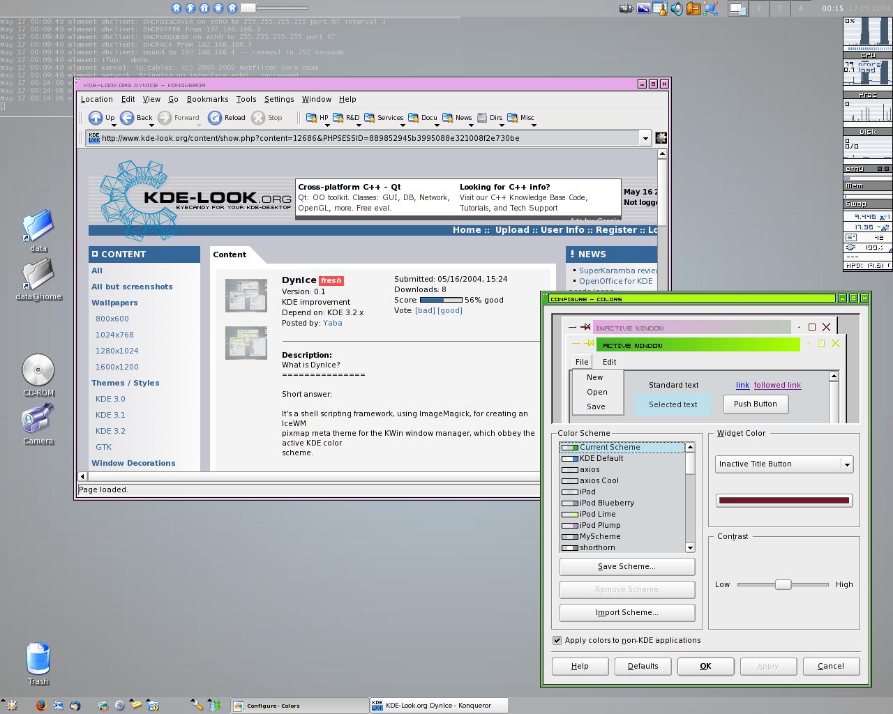Click Defaults in the Configure Colors dialog
Viewport: 893px width, 714px height.
[643, 666]
